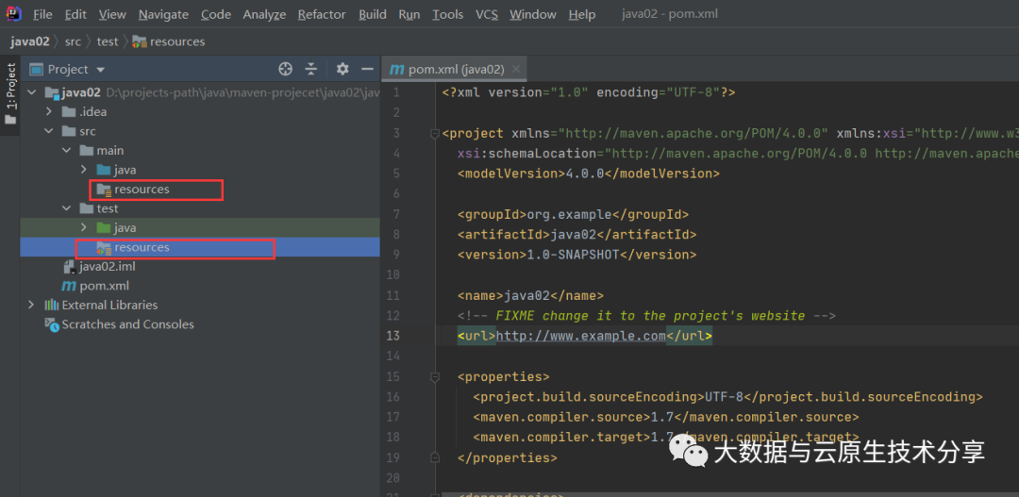
Task: Toggle the 1: Project tool window stripe
Action: [10, 94]
